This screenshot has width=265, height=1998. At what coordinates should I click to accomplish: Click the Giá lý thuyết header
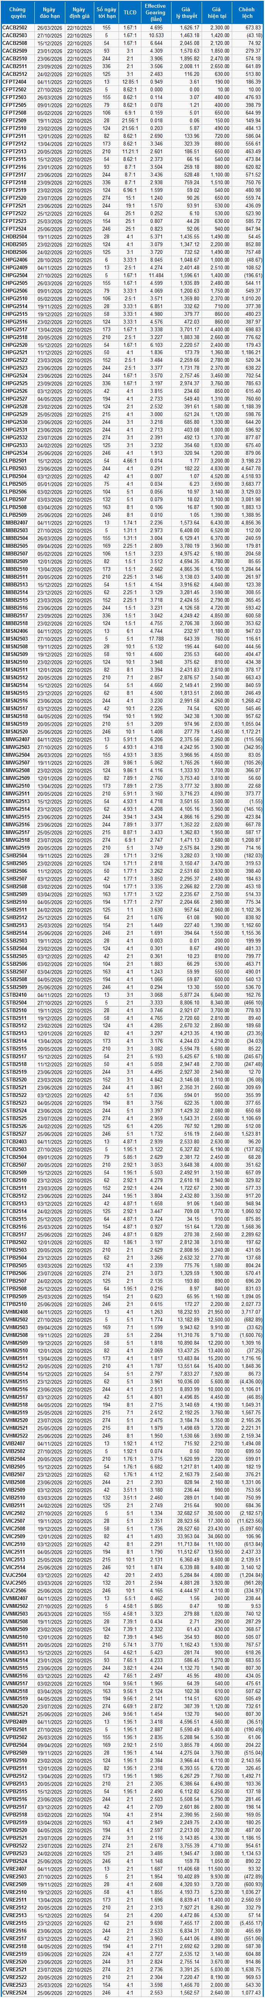click(185, 12)
